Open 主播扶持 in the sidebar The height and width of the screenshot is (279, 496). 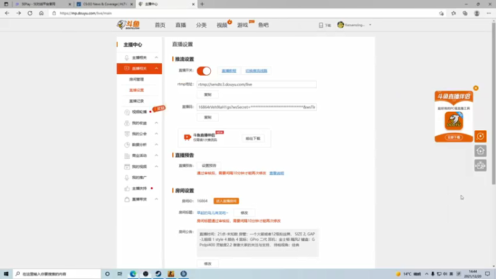[x=139, y=188]
